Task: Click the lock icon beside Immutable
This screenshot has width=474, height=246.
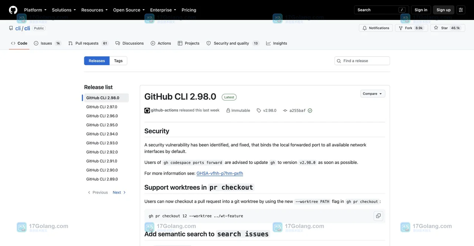Action: [x=228, y=110]
